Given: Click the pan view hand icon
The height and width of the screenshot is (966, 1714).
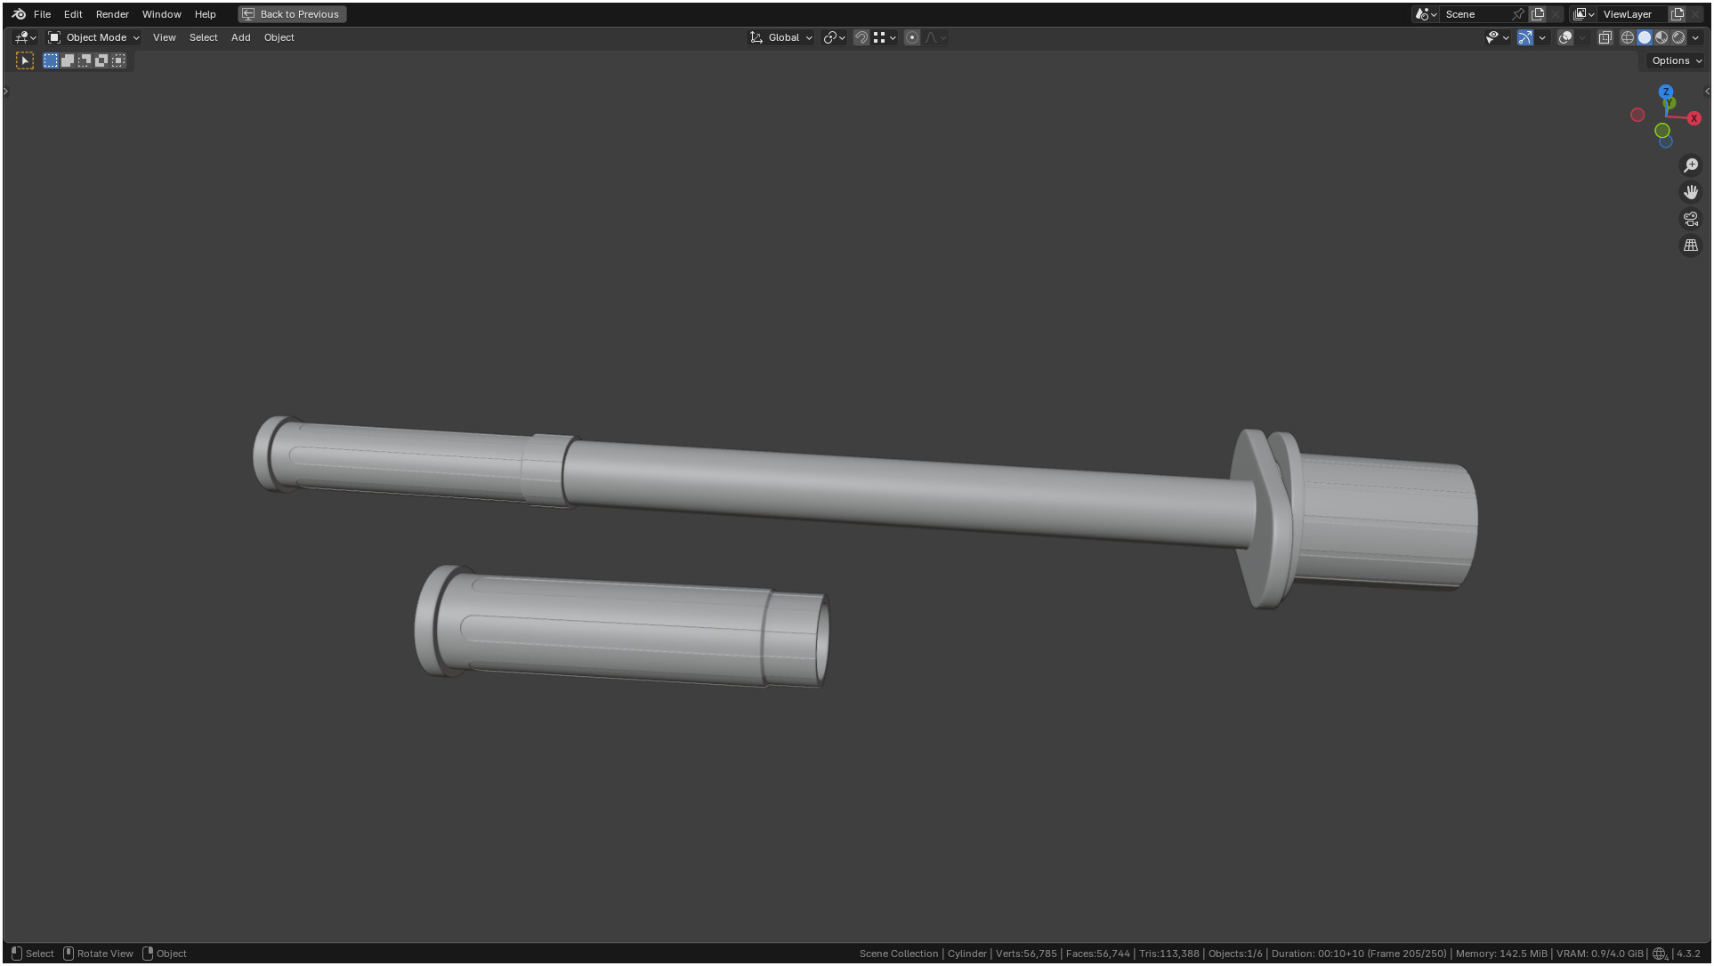Looking at the screenshot, I should click(x=1690, y=192).
